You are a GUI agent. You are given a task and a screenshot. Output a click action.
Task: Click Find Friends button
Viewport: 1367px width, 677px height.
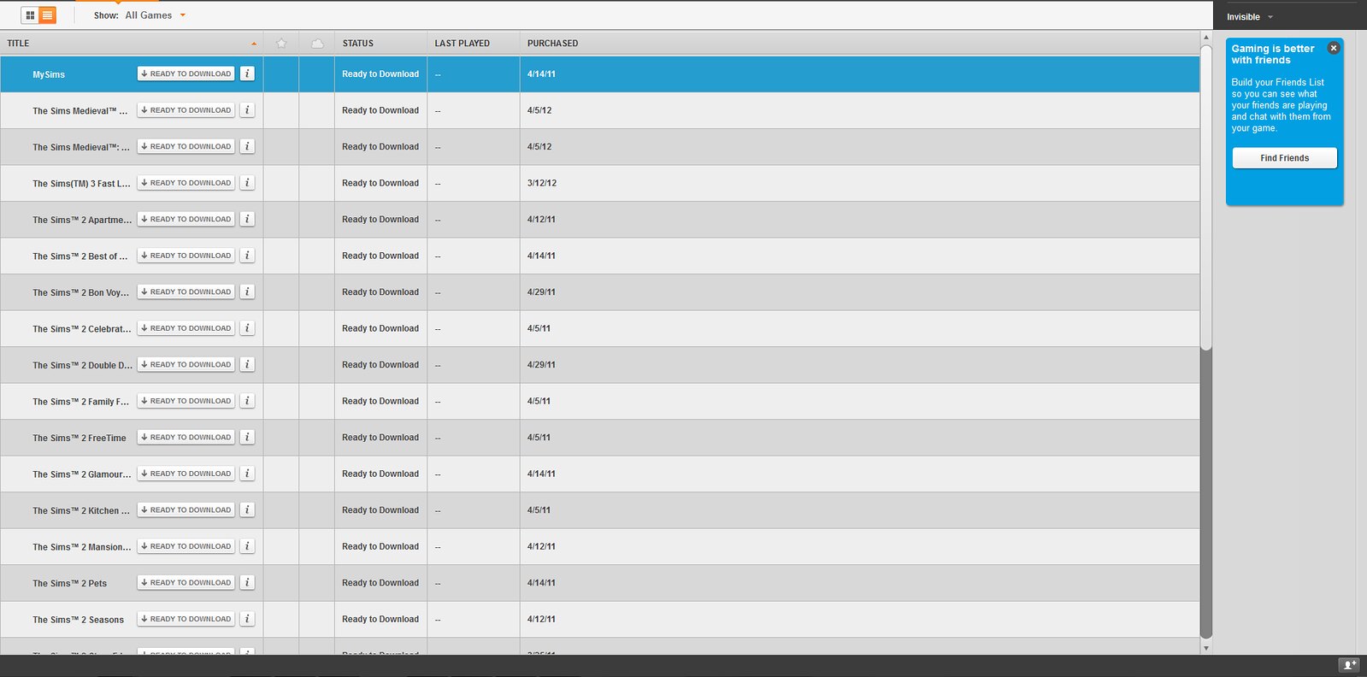coord(1284,158)
